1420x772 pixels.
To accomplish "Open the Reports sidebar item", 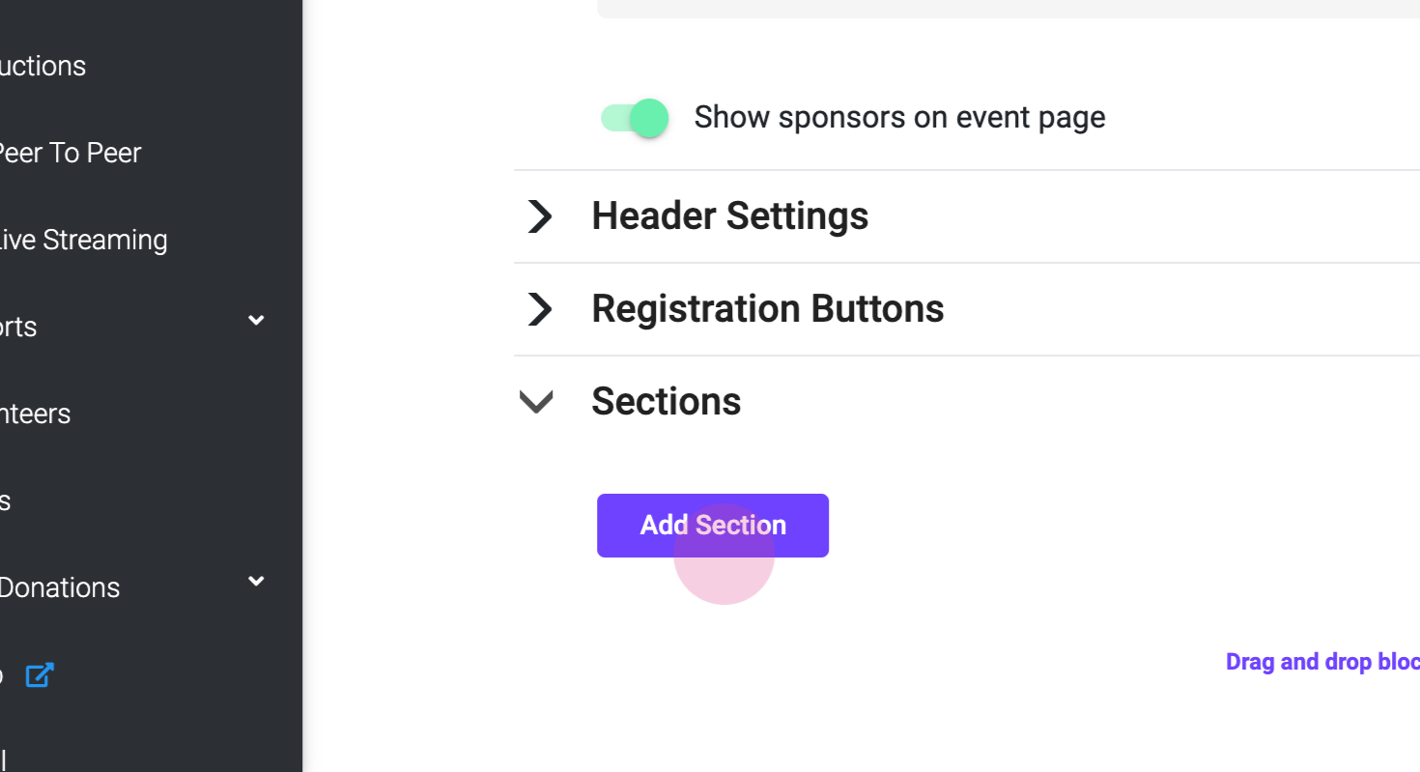I will pos(19,327).
